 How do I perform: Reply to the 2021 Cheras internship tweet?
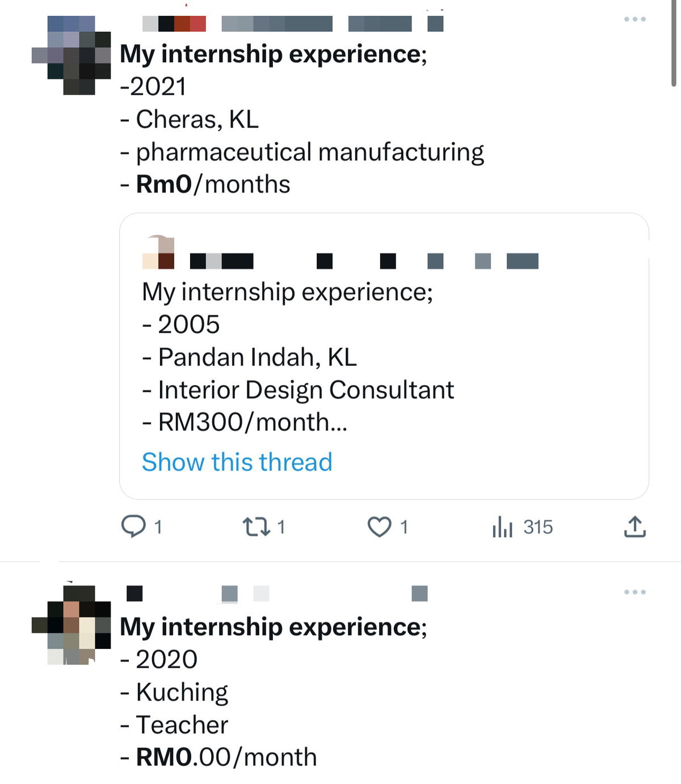pyautogui.click(x=133, y=526)
